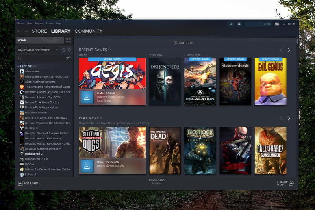Select Brothers in Arms: Hell's Highway
This screenshot has width=315, height=210.
(46, 118)
